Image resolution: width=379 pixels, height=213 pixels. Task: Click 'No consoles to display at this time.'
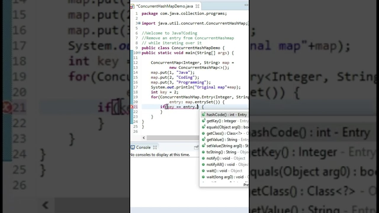(x=160, y=154)
